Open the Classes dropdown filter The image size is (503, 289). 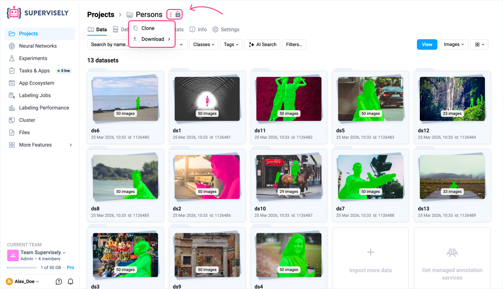[x=204, y=44]
